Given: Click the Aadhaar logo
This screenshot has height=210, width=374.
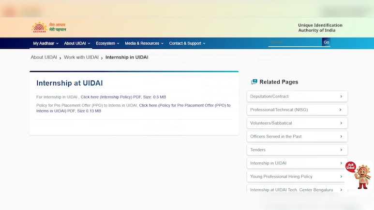Looking at the screenshot, I should tap(49, 28).
